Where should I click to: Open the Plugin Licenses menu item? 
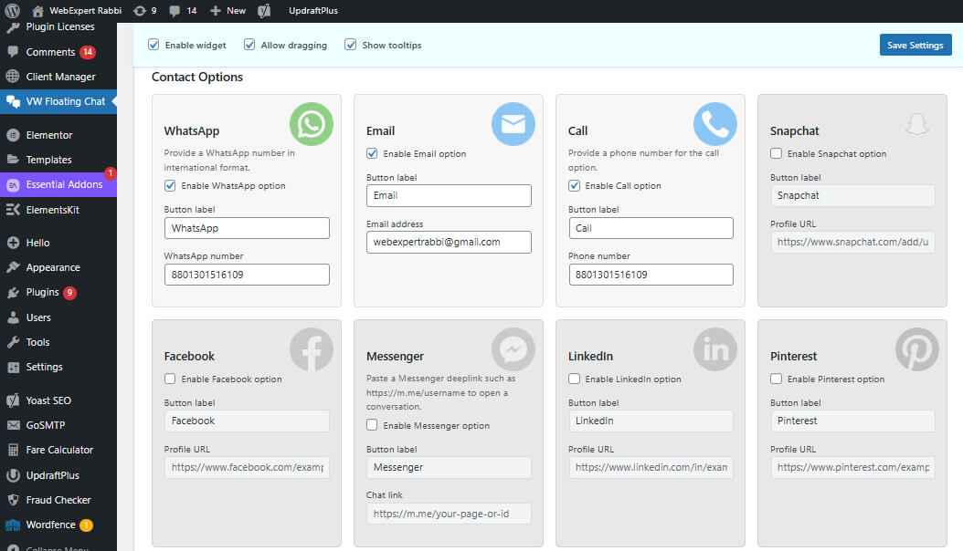click(x=58, y=27)
